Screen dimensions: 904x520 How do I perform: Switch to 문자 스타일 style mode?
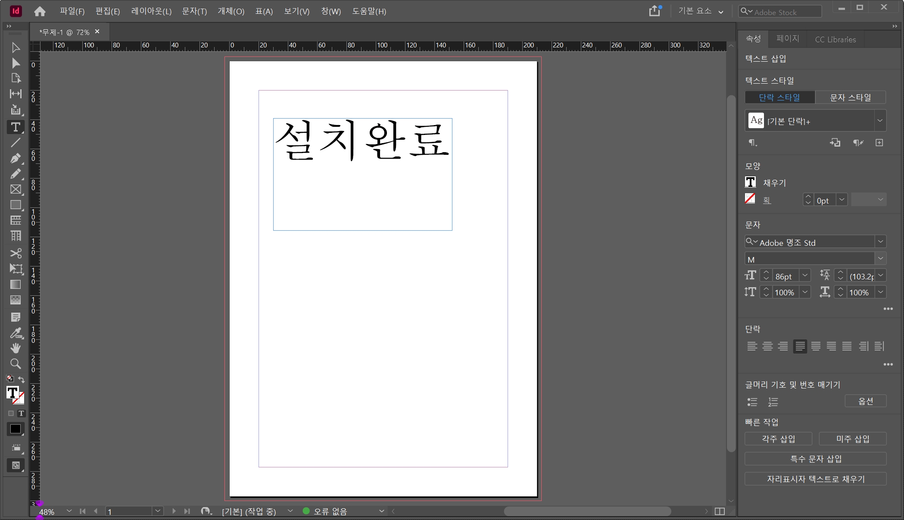(x=850, y=97)
